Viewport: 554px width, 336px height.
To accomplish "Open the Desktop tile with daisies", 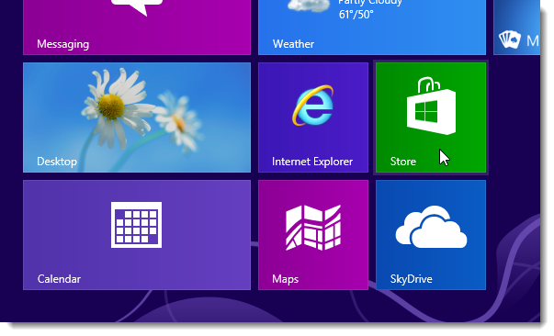I will pos(137,118).
